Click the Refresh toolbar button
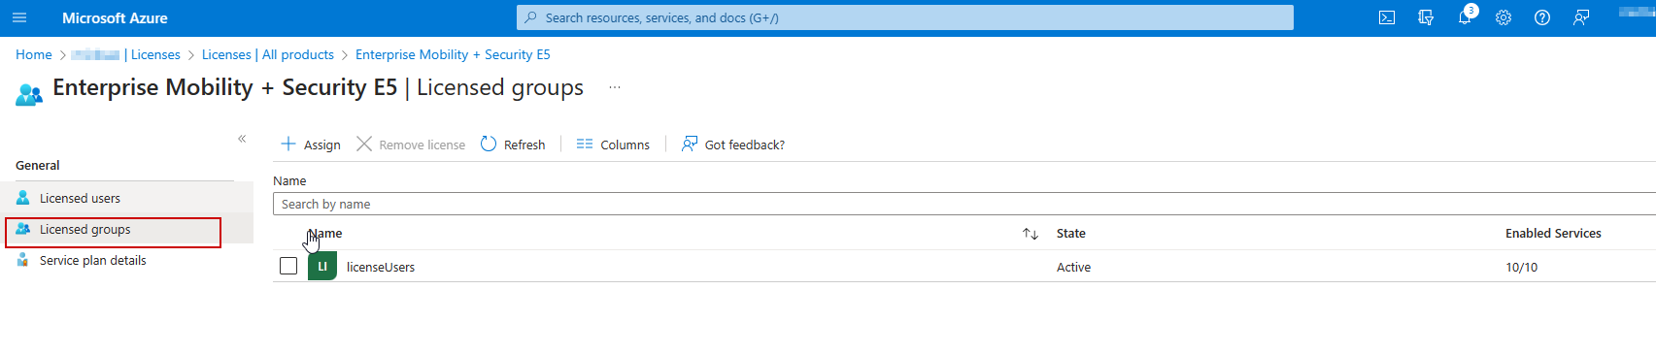This screenshot has width=1656, height=354. pos(513,145)
